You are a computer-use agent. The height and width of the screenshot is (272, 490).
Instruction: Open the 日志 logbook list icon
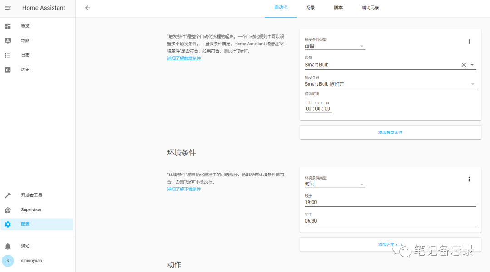(8, 55)
